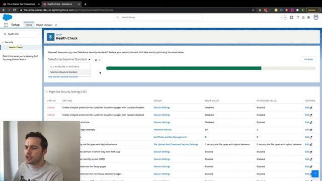
Task: Click the Chrome Update button
Action: tap(313, 10)
